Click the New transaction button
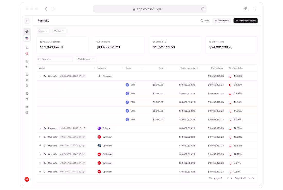 [x=245, y=21]
